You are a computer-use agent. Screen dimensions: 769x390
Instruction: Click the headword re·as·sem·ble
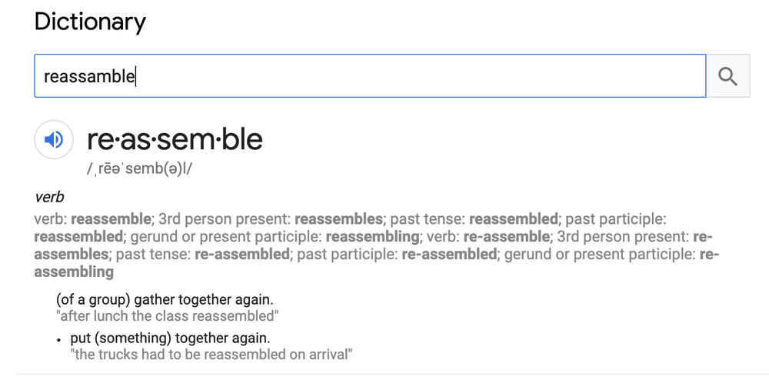click(175, 139)
